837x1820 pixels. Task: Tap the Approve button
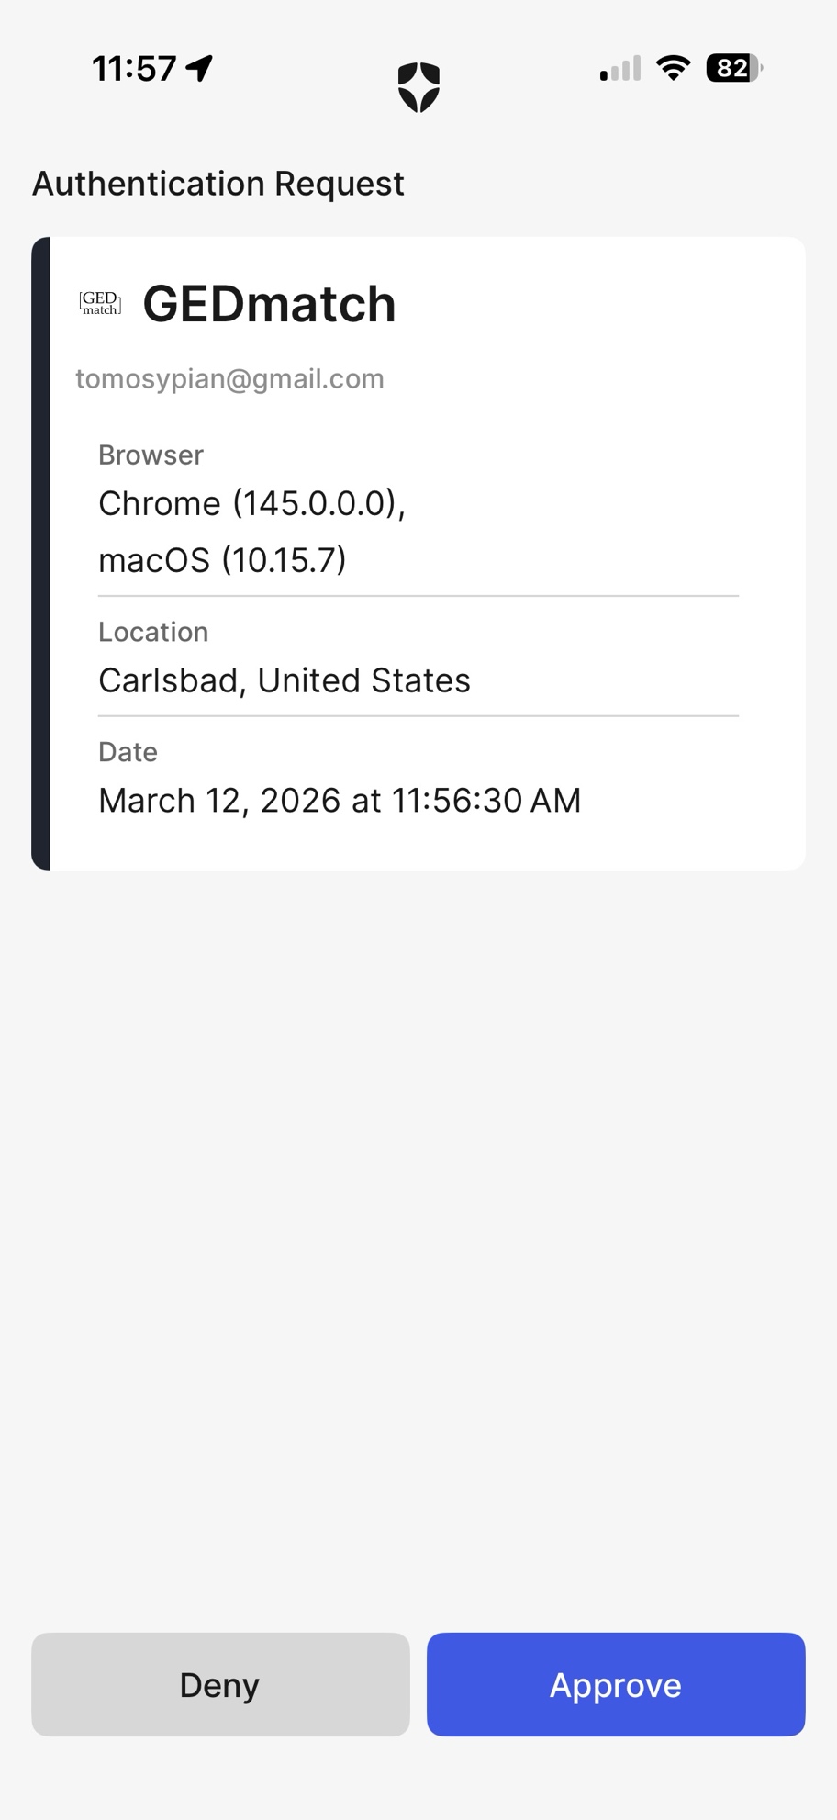[x=616, y=1684]
